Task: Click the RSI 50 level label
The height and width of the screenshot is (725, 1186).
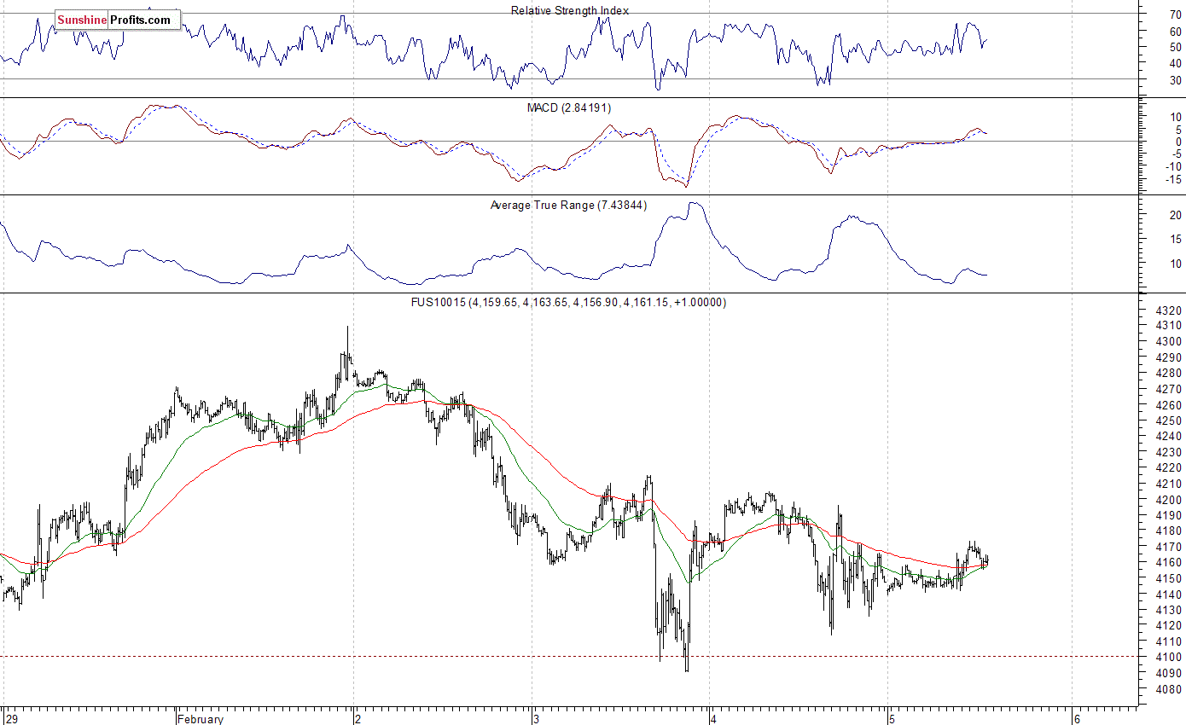Action: click(1176, 48)
